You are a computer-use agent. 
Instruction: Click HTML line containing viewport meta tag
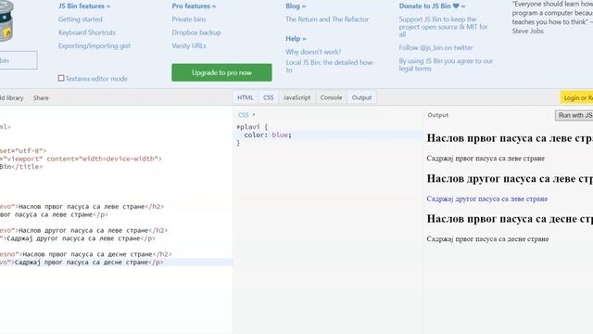pyautogui.click(x=81, y=159)
